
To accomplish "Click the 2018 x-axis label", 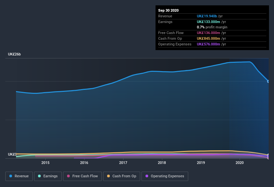I will click(162, 163).
